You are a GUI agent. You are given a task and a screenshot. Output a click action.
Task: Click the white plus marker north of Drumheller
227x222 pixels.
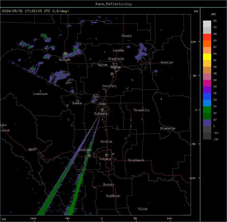click(161, 99)
